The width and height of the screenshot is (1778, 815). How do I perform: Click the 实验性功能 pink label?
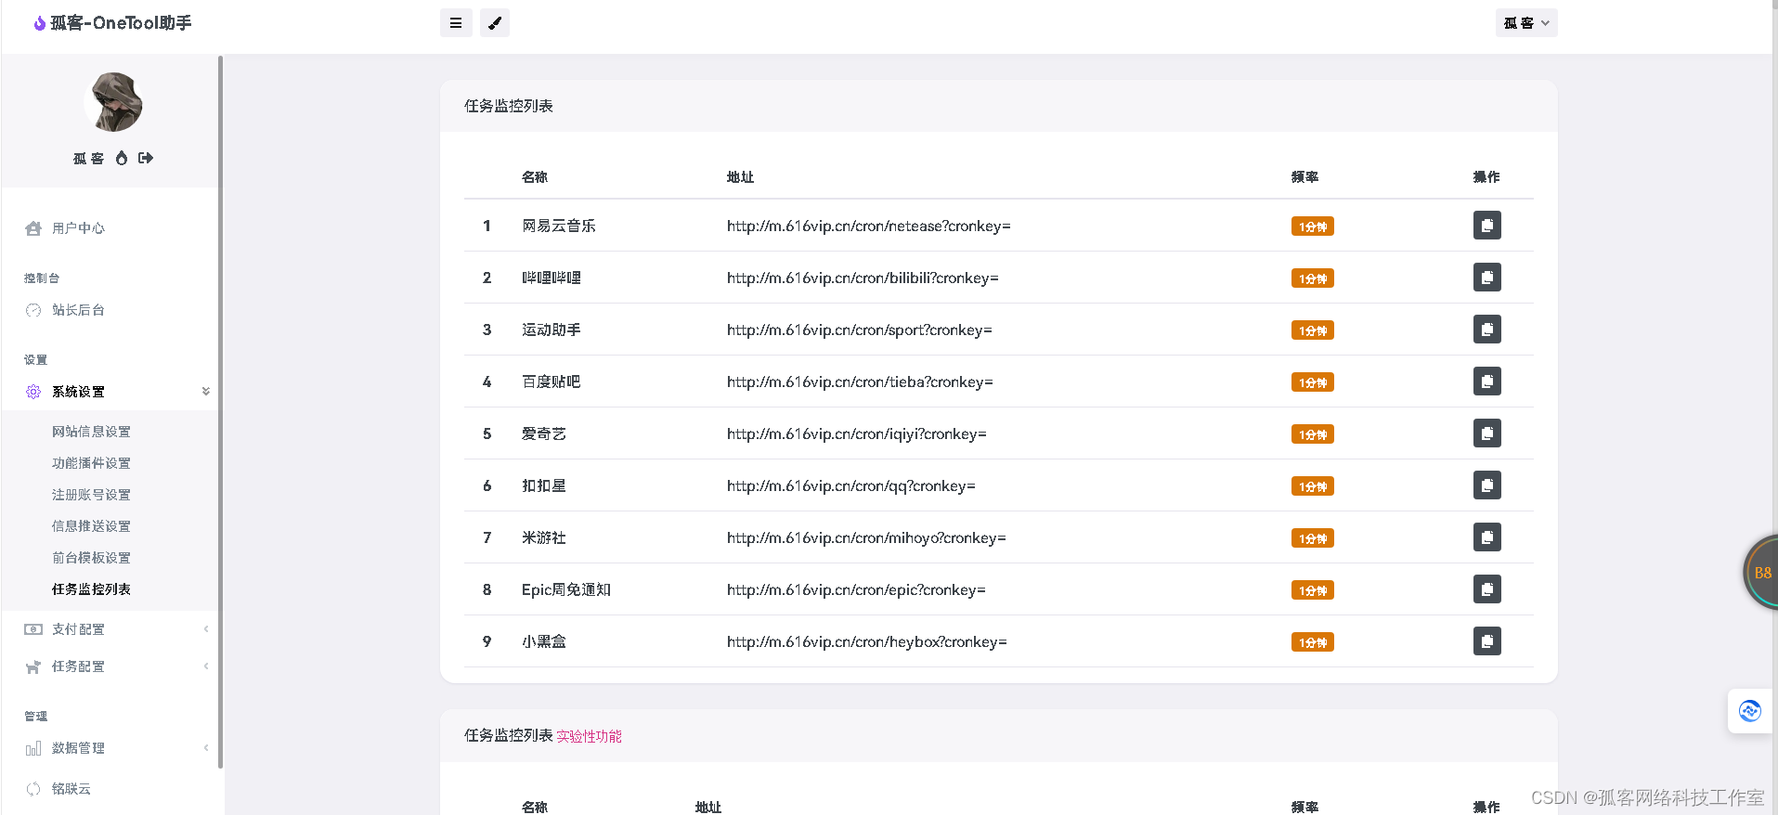pos(589,736)
